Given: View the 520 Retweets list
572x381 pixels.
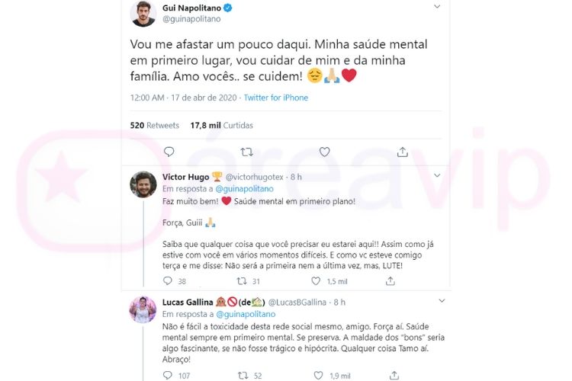Looking at the screenshot, I should click(x=155, y=125).
